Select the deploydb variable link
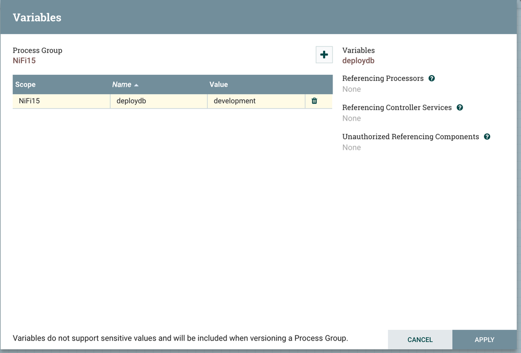Image resolution: width=521 pixels, height=353 pixels. (x=358, y=61)
